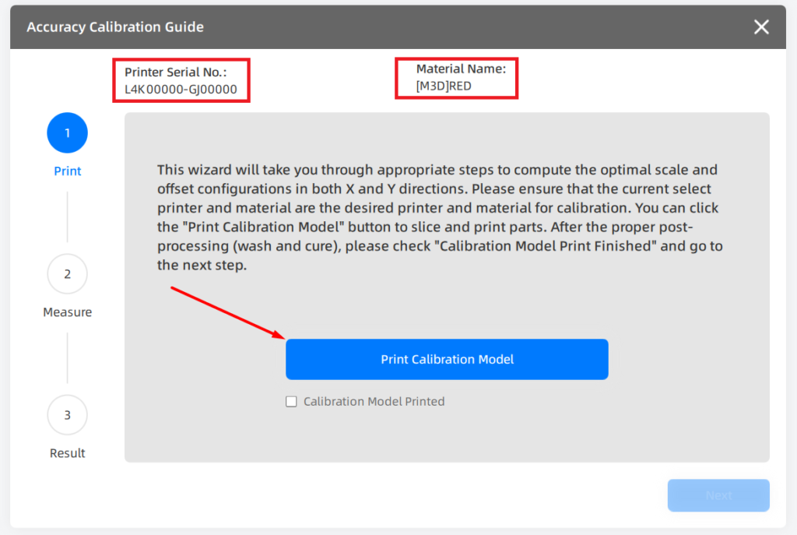The height and width of the screenshot is (535, 797).
Task: Click the Printer Serial No. label
Action: click(175, 72)
